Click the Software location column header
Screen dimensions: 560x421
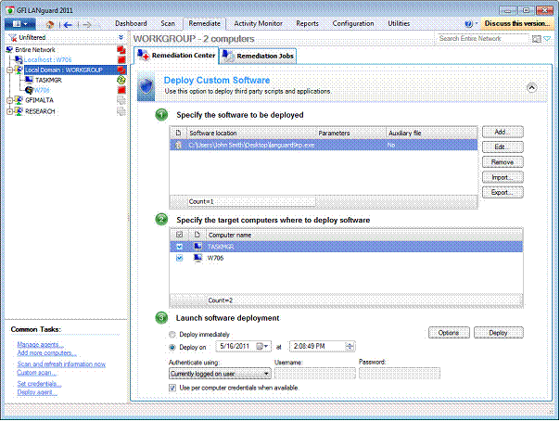[252, 134]
